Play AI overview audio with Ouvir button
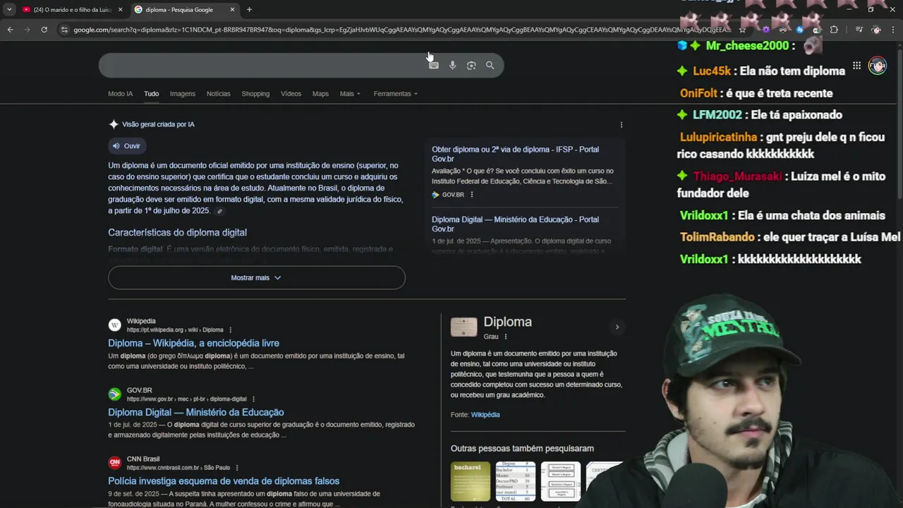Viewport: 903px width, 508px height. (127, 146)
